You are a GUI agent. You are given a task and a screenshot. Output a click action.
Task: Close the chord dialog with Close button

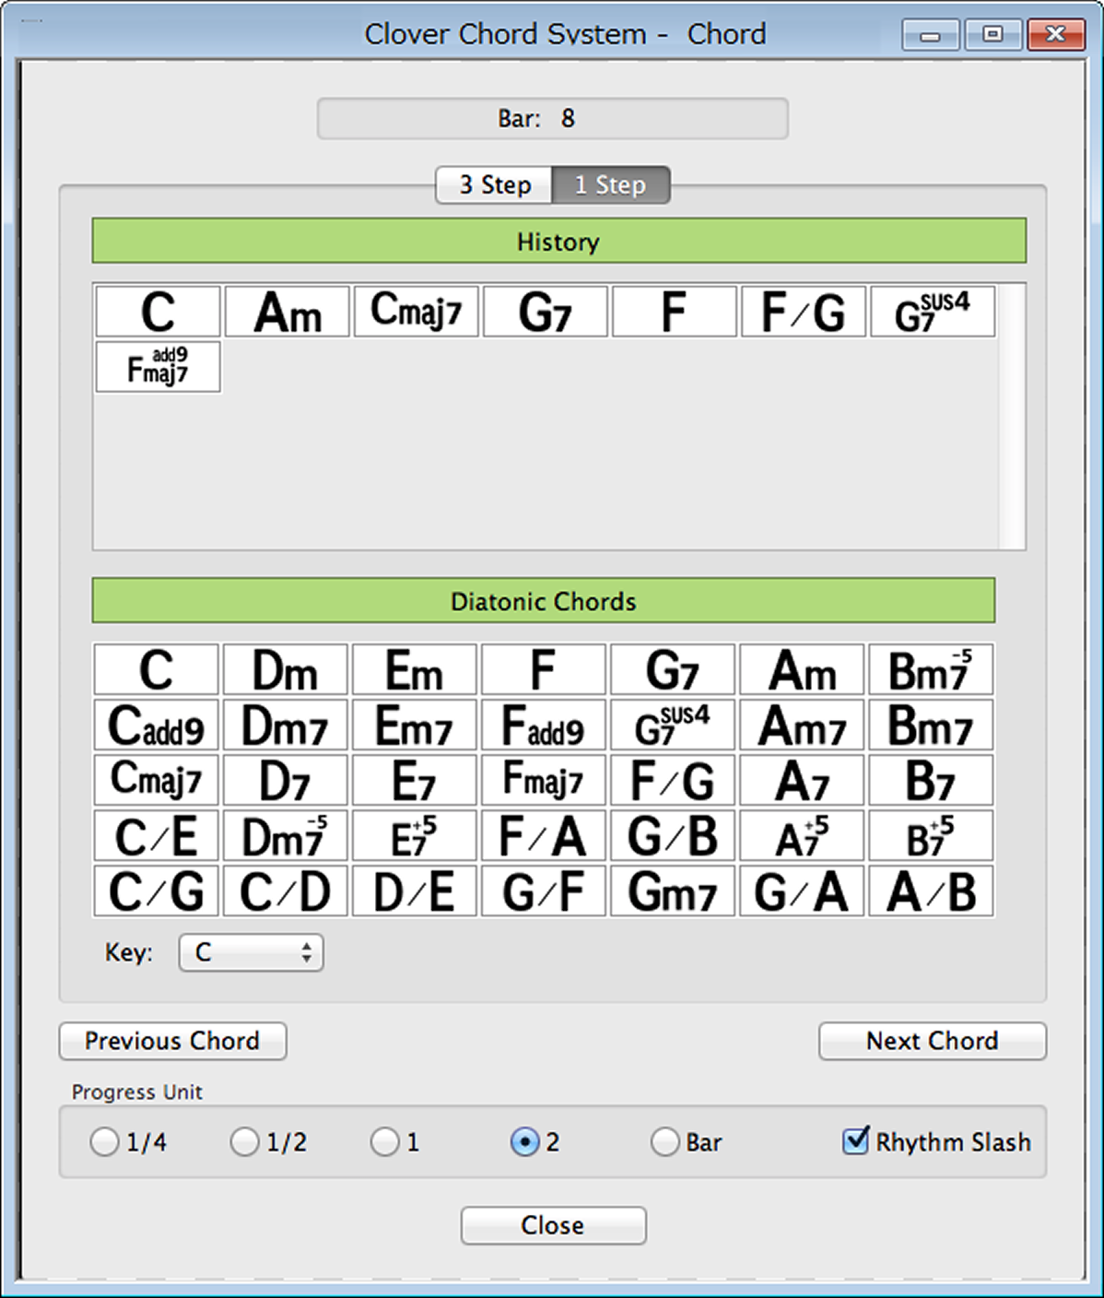click(x=553, y=1225)
